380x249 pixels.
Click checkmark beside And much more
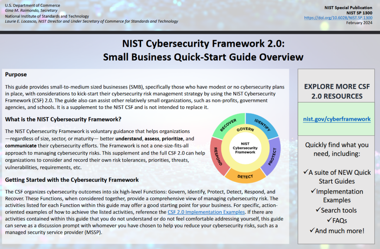click(312, 231)
